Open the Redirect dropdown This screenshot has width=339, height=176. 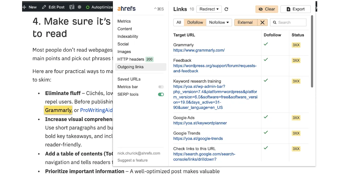(209, 9)
